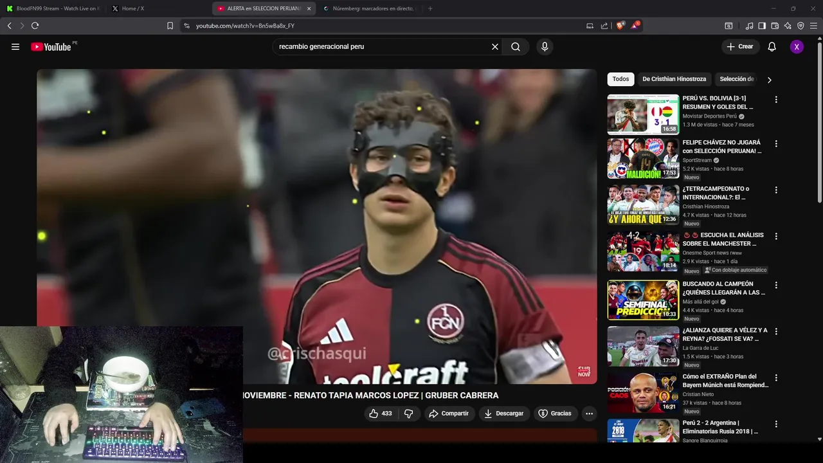Open the Brave VPN shield icon
Screen dimensions: 823x463
tap(800, 26)
